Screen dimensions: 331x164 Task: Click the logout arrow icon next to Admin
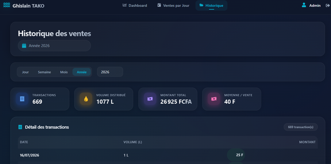coord(328,6)
